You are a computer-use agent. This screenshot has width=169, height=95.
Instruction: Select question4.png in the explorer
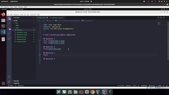24,42
